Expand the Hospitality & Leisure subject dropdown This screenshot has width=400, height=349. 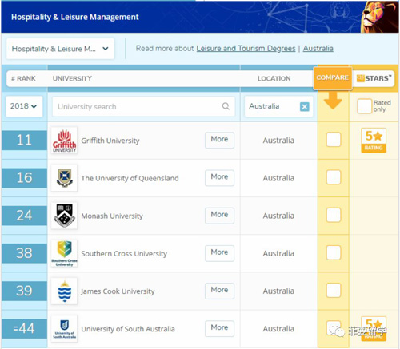[x=60, y=49]
